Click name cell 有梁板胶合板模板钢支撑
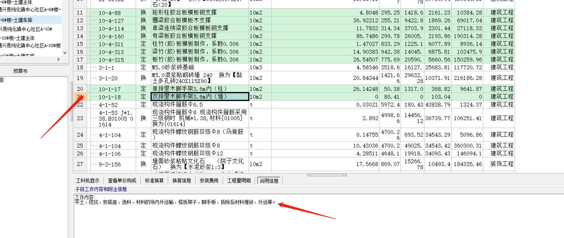 click(x=200, y=36)
